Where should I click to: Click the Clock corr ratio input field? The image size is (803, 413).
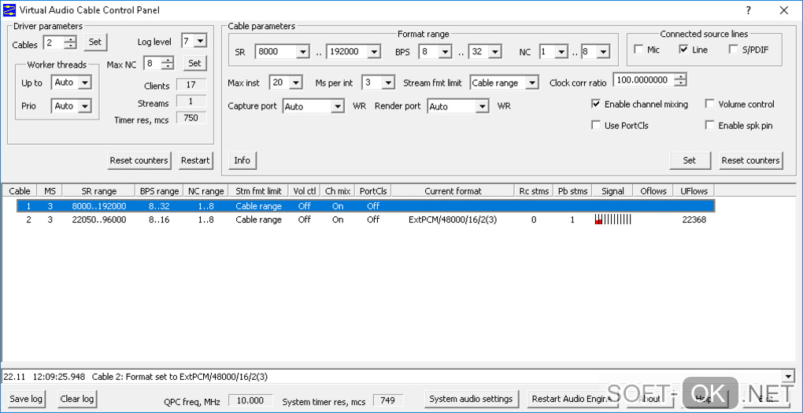(x=644, y=79)
